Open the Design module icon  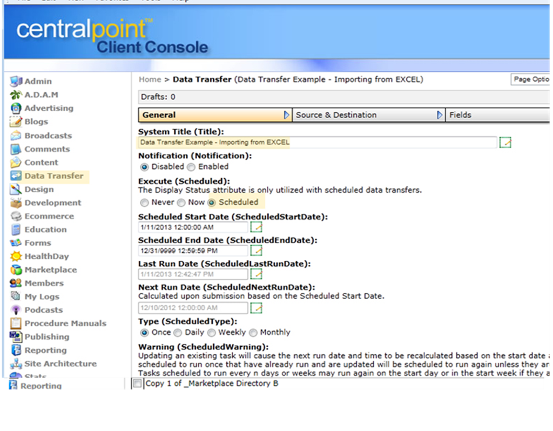pyautogui.click(x=16, y=190)
